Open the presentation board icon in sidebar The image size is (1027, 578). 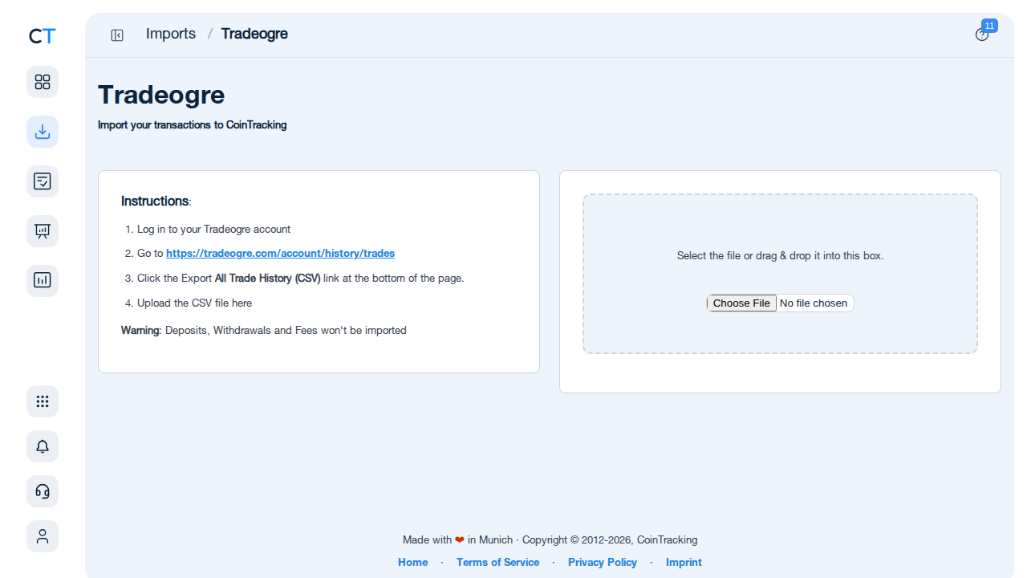[43, 231]
